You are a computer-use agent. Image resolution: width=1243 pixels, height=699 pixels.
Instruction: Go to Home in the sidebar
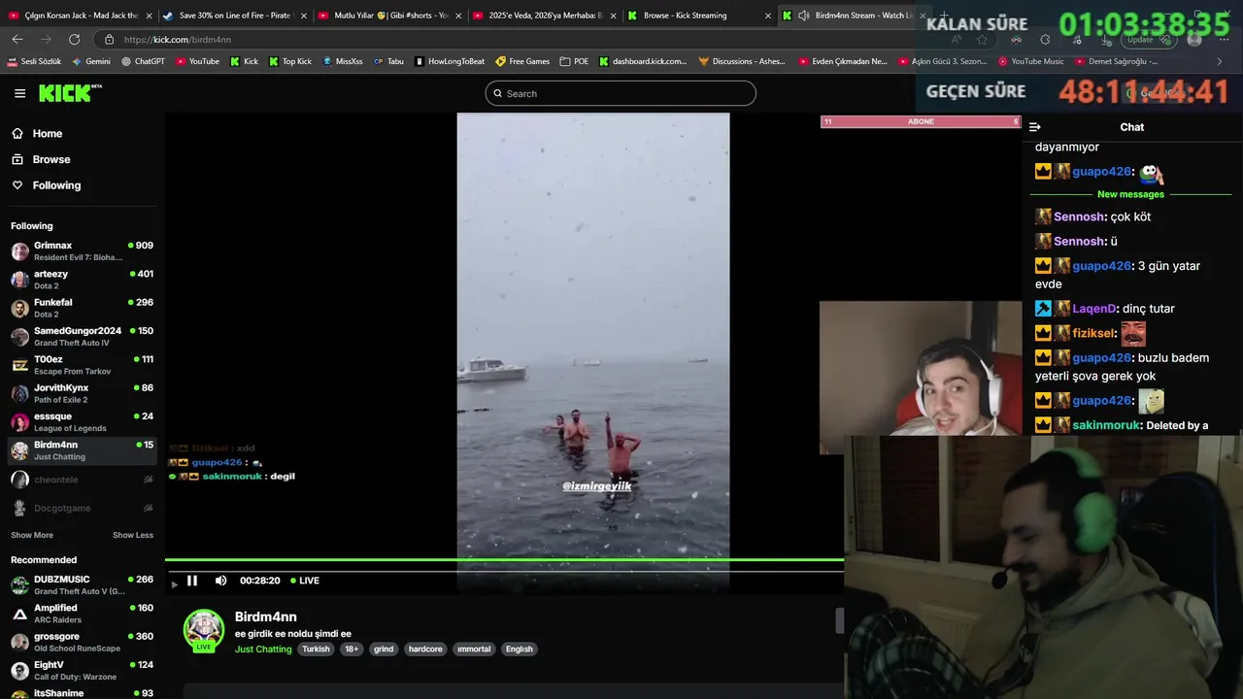[47, 134]
